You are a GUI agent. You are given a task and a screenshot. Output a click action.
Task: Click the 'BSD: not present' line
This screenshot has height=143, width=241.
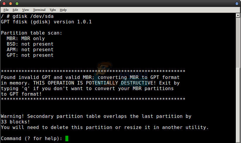point(30,44)
